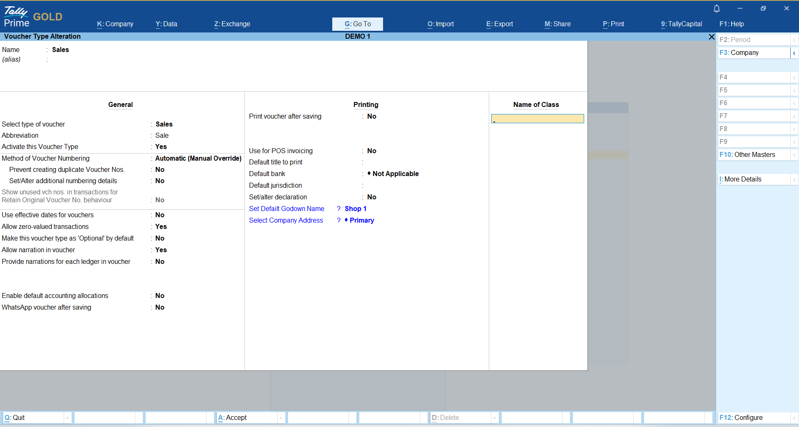This screenshot has width=799, height=427.
Task: Open the Method of Voucher Numbering selection
Action: pos(198,159)
